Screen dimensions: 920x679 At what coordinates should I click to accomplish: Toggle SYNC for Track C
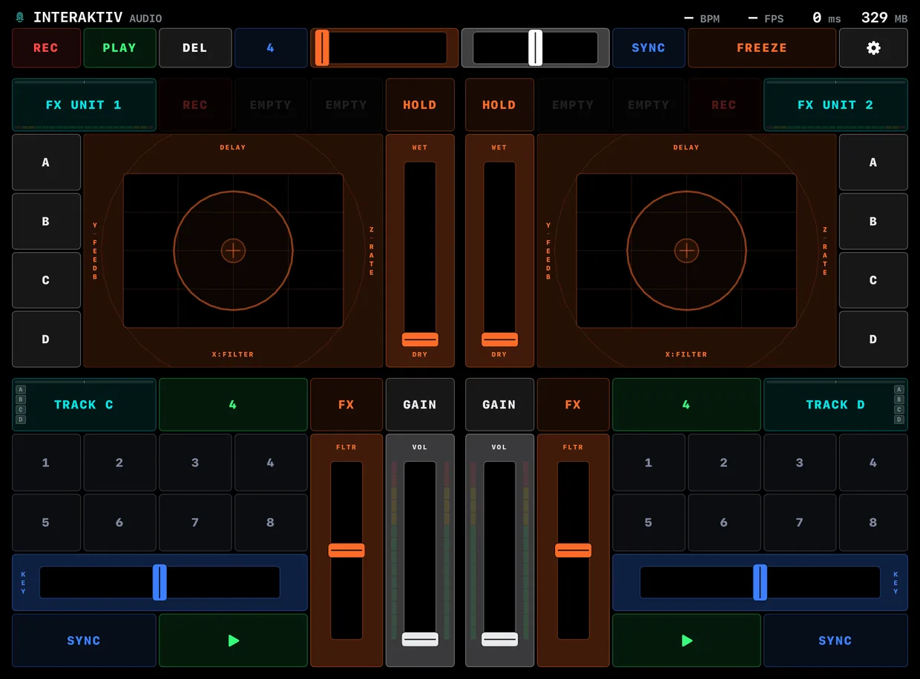pos(84,640)
